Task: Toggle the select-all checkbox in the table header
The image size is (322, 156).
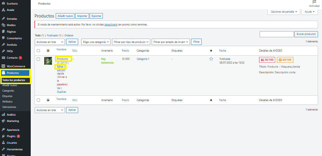Action: pos(38,51)
